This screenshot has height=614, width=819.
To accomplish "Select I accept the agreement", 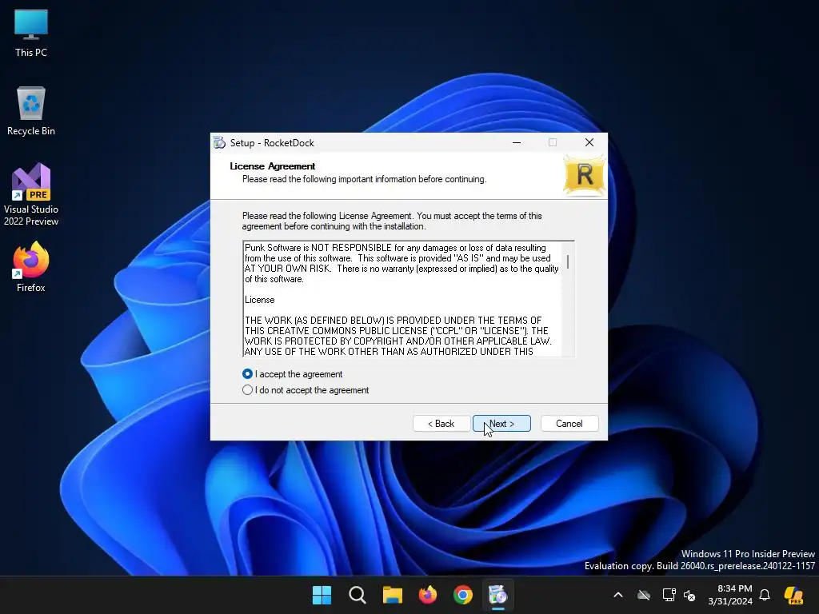I will click(x=293, y=374).
